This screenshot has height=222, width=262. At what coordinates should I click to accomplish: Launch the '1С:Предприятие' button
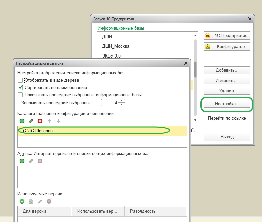pos(227,35)
